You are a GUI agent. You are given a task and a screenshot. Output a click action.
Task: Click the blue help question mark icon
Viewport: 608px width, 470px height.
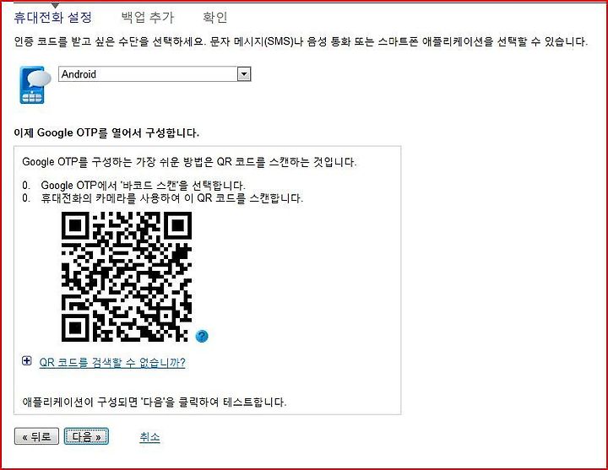point(202,336)
